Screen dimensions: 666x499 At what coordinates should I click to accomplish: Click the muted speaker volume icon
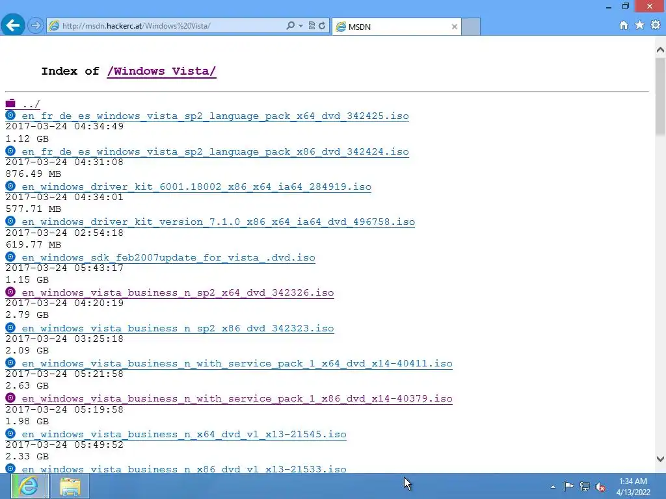600,487
